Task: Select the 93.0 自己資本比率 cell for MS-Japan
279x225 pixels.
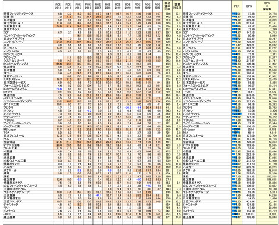Action: [x=167, y=130]
